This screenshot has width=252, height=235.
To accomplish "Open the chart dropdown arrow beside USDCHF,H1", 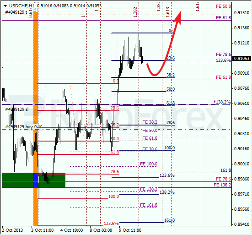I will point(5,6).
